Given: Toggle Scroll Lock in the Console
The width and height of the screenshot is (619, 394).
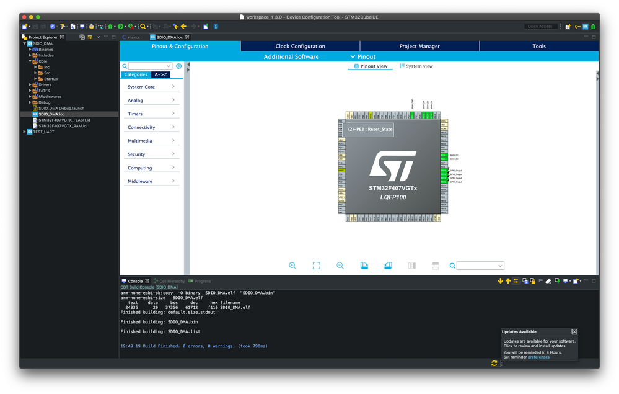Looking at the screenshot, I should point(532,281).
